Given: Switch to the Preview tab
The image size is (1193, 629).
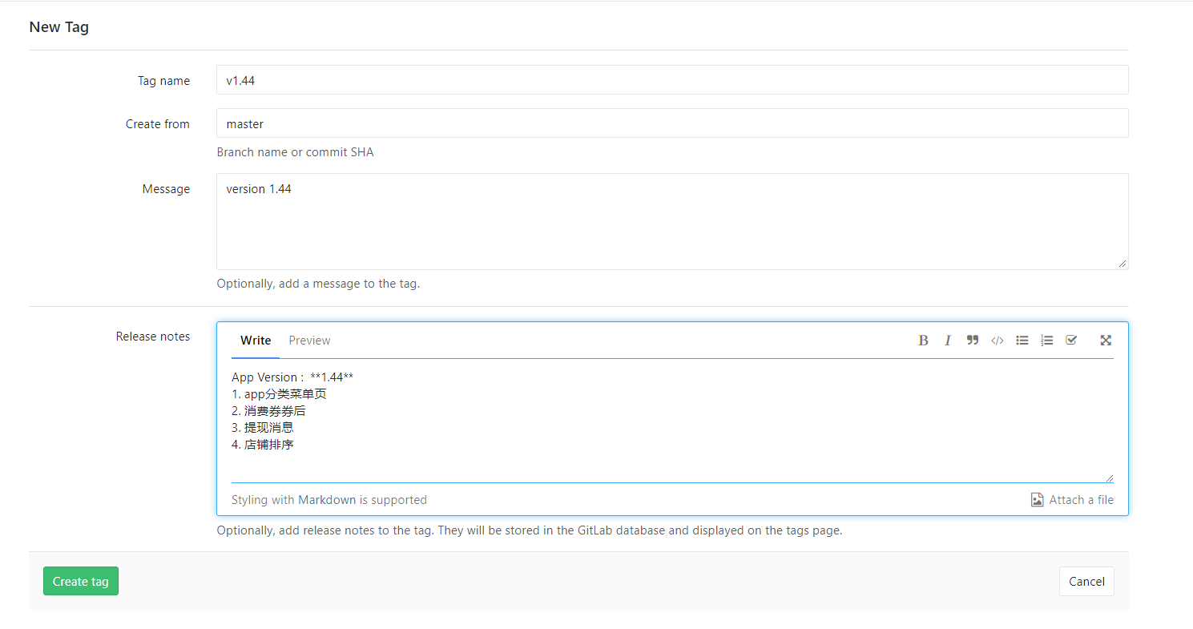Looking at the screenshot, I should [309, 341].
